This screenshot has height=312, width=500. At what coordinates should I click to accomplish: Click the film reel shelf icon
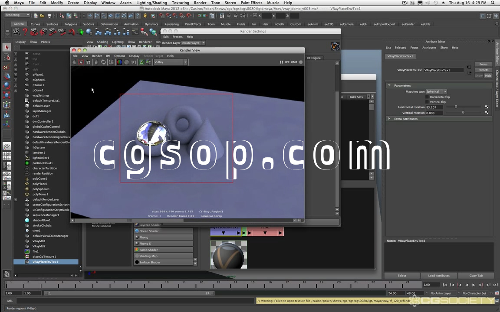coord(16,32)
